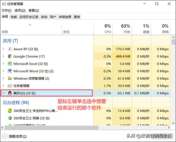Click the 170.5 MB memory cell
The width and height of the screenshot is (176, 142).
coord(122,49)
